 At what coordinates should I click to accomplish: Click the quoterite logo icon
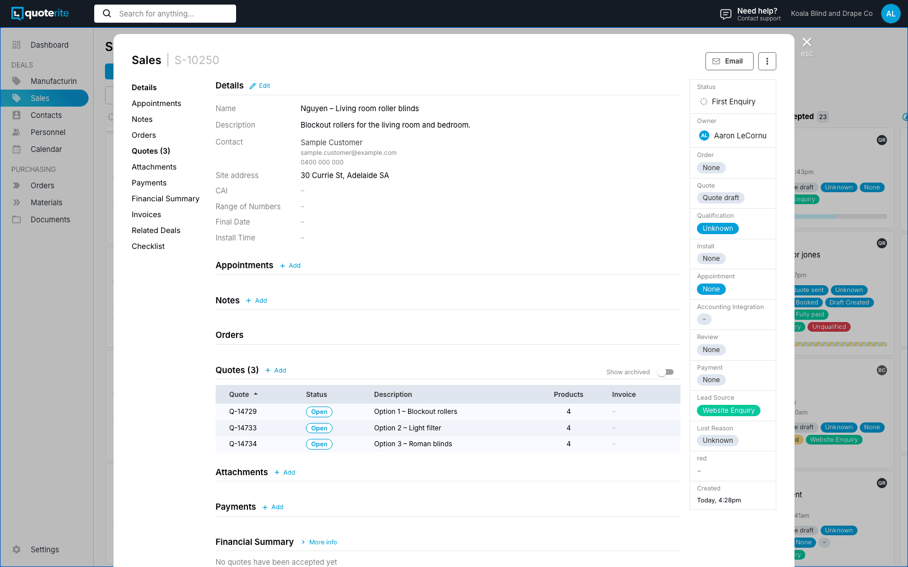click(18, 14)
